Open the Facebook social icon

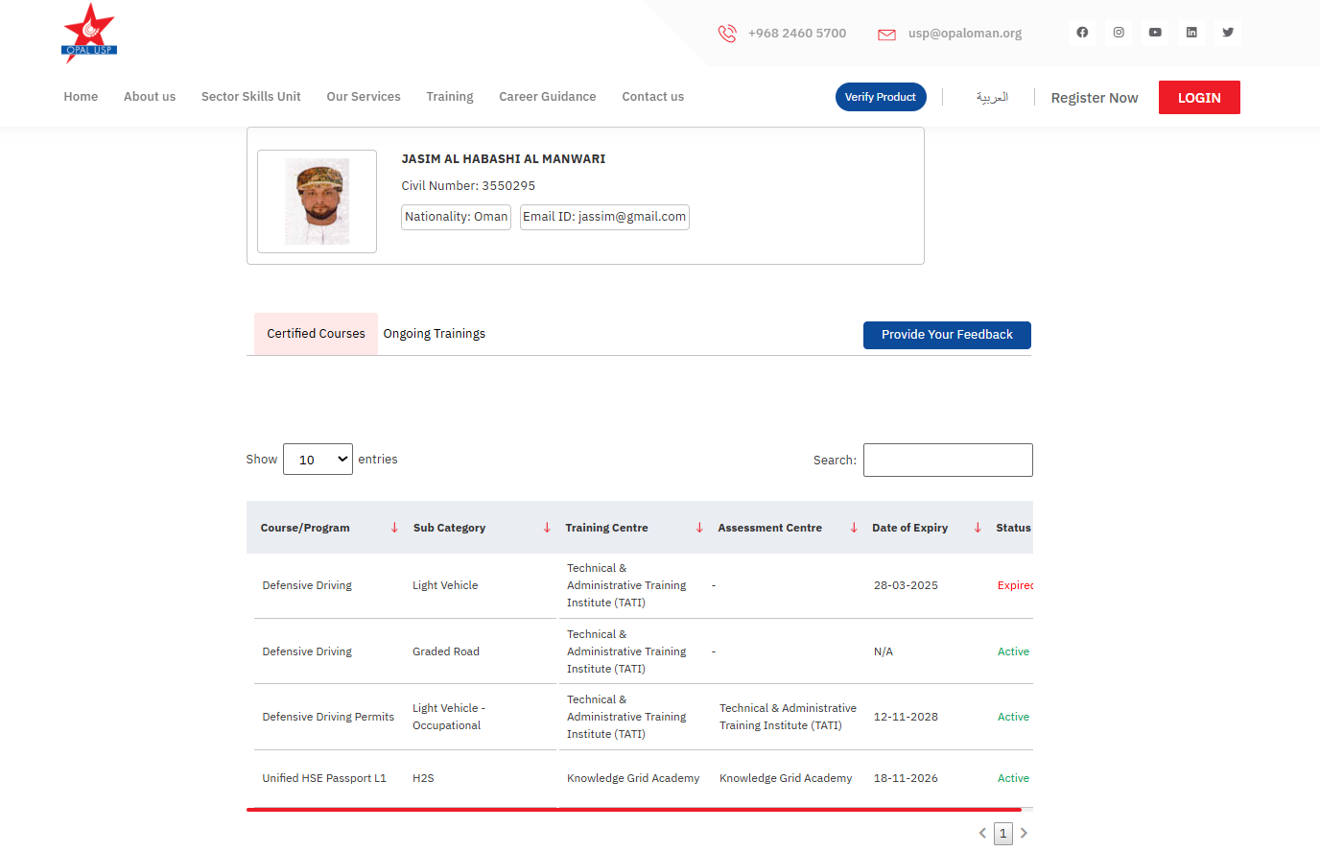[1082, 33]
